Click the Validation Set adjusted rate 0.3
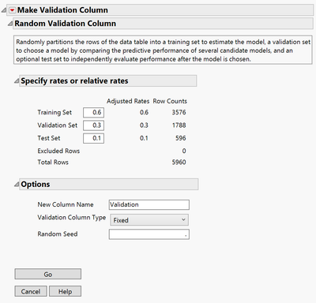This screenshot has height=303, width=316. coord(144,125)
